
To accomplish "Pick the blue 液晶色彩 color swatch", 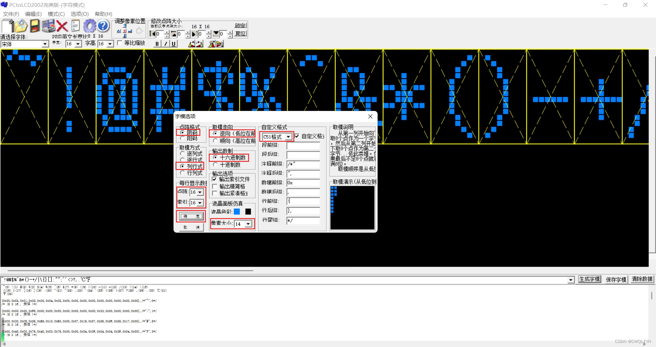I will click(x=237, y=212).
